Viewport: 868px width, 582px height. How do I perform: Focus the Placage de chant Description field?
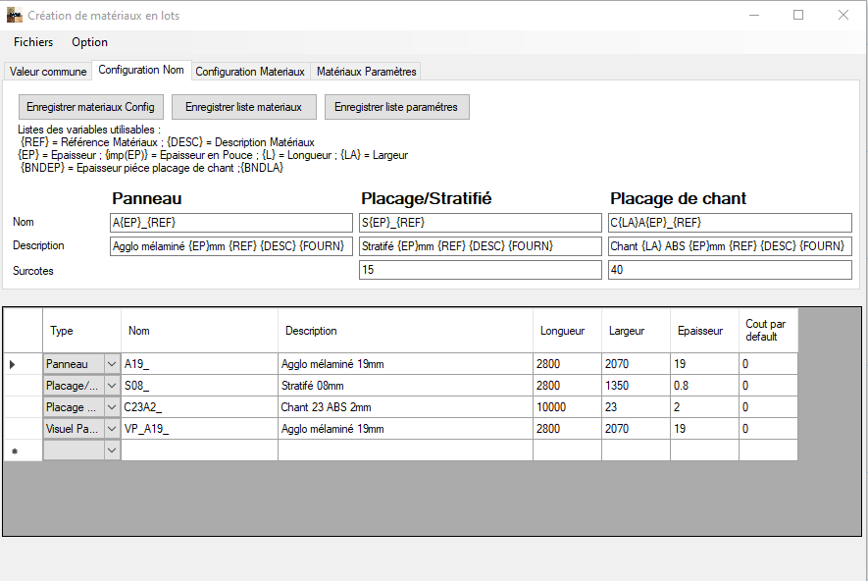[730, 246]
